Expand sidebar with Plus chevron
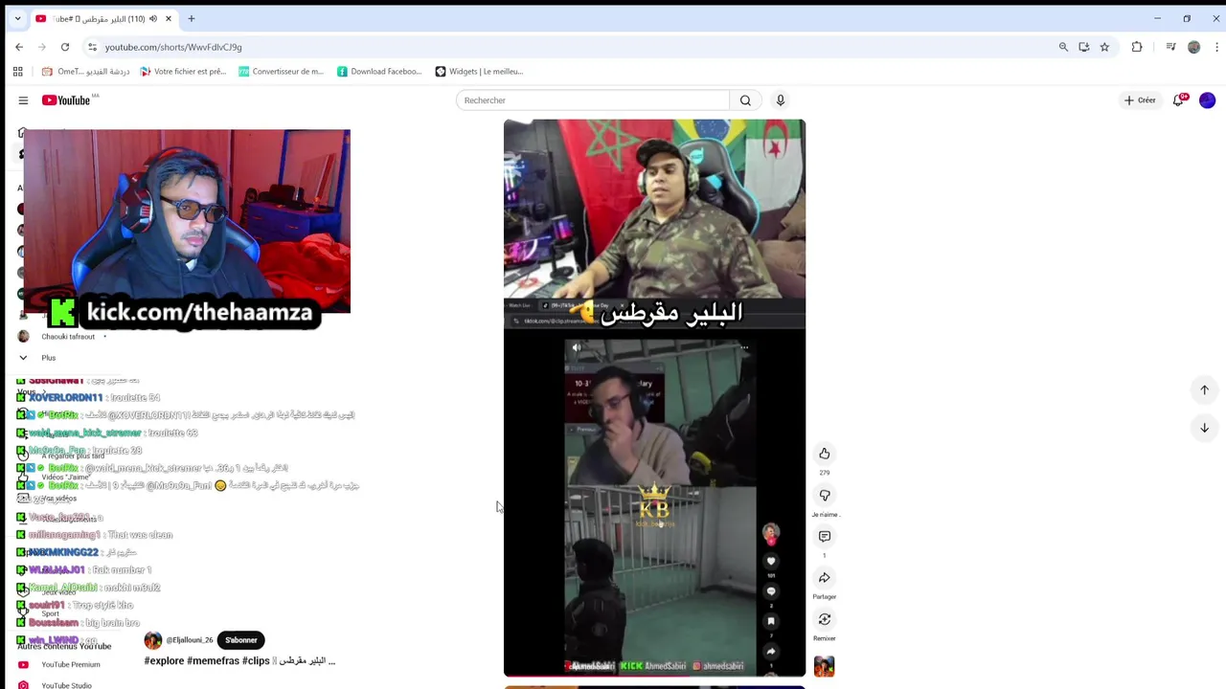This screenshot has width=1226, height=689. point(23,358)
